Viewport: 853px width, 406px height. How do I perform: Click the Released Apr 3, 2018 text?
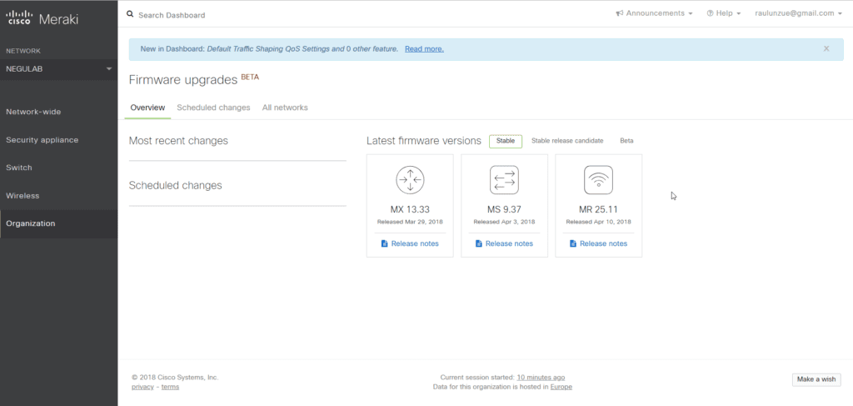point(504,222)
